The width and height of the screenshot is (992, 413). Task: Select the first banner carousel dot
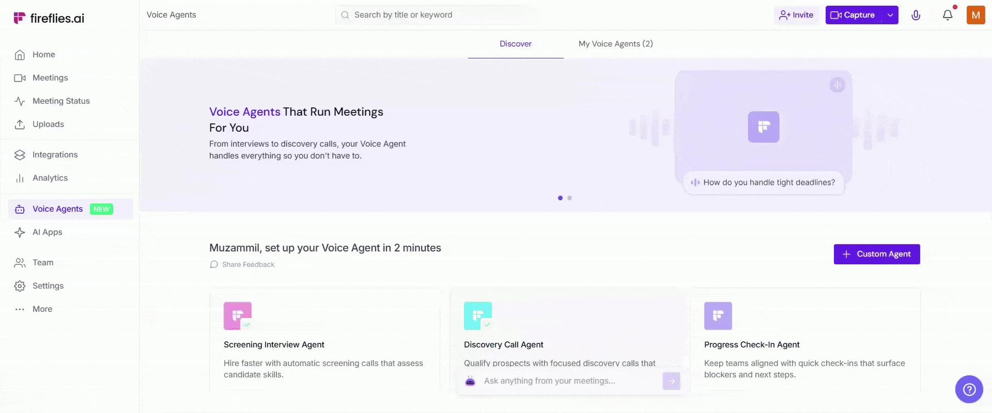[x=560, y=198]
